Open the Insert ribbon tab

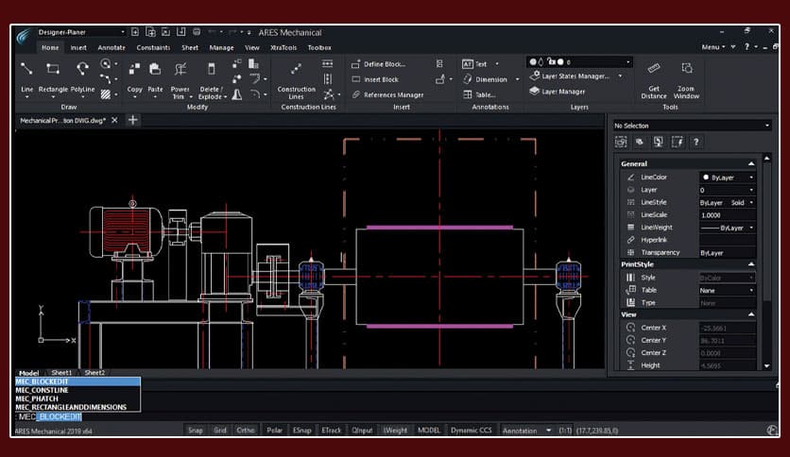coord(78,48)
